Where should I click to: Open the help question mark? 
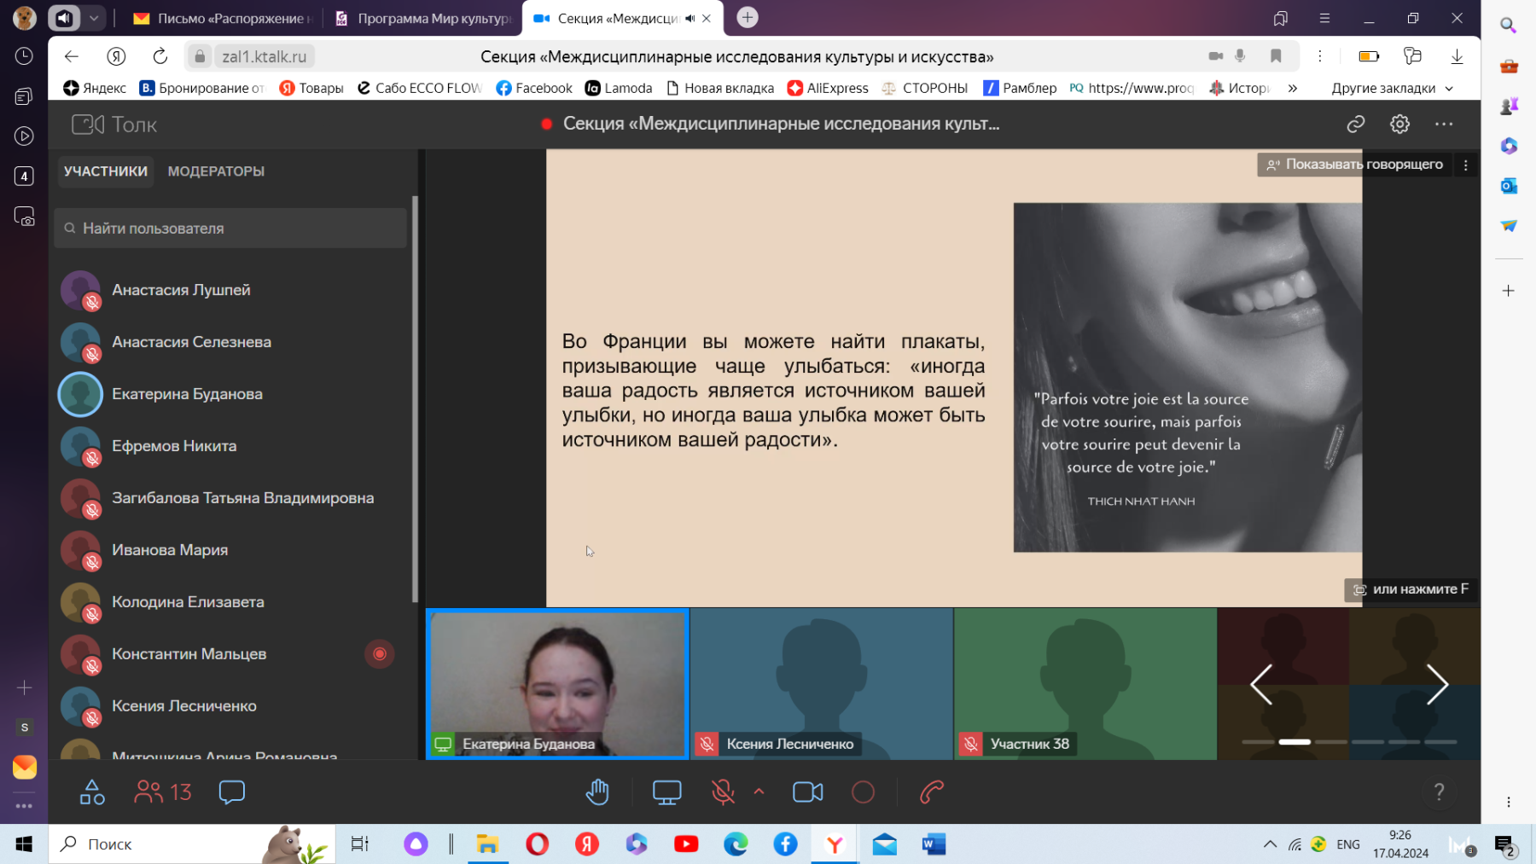[1439, 792]
